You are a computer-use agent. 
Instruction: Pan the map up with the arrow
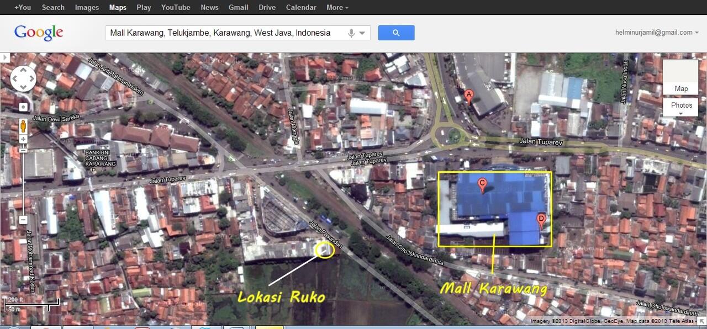point(23,71)
